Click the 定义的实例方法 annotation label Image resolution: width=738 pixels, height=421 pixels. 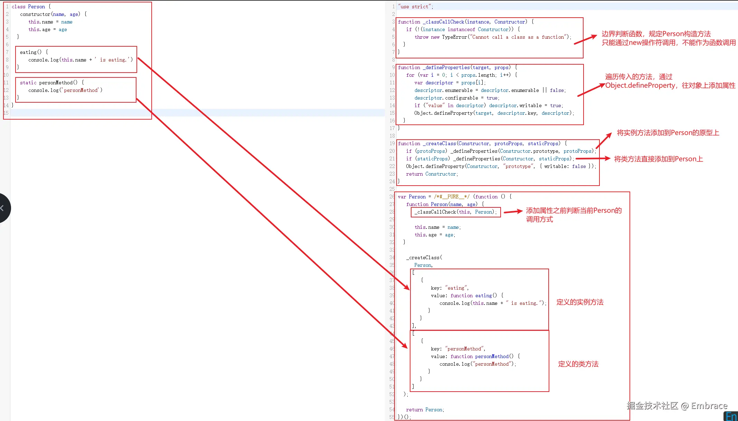click(580, 302)
